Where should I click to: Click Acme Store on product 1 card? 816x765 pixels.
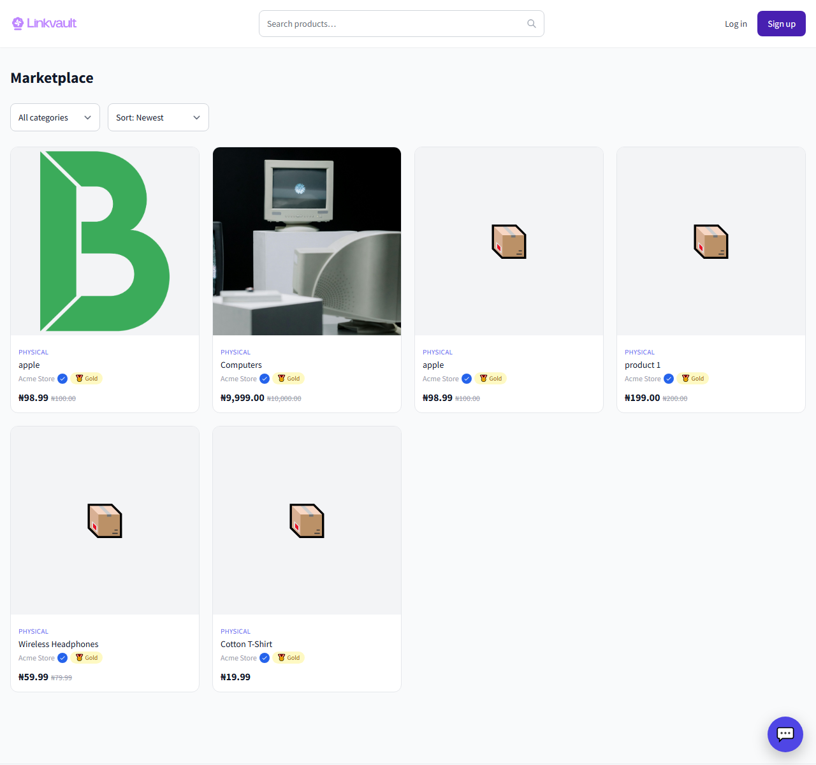pos(643,379)
